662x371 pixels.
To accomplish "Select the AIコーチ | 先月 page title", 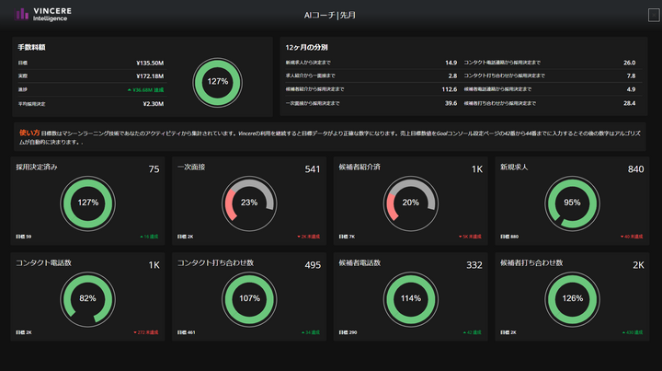I will click(x=331, y=15).
